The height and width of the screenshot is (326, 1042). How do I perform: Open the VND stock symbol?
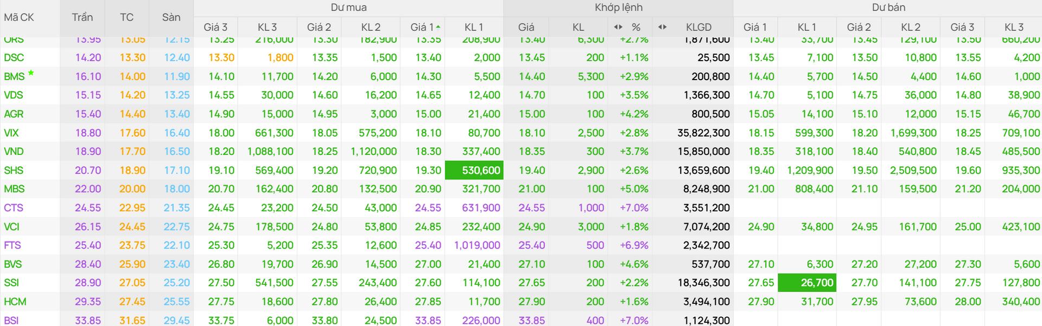click(14, 152)
